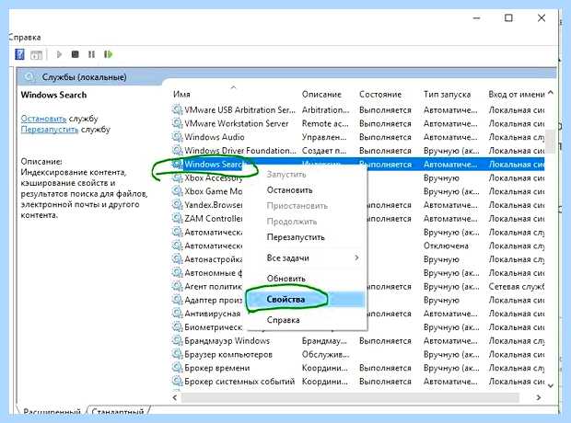Select the Брандмауэр Windows service row
This screenshot has width=571, height=423.
coord(358,341)
